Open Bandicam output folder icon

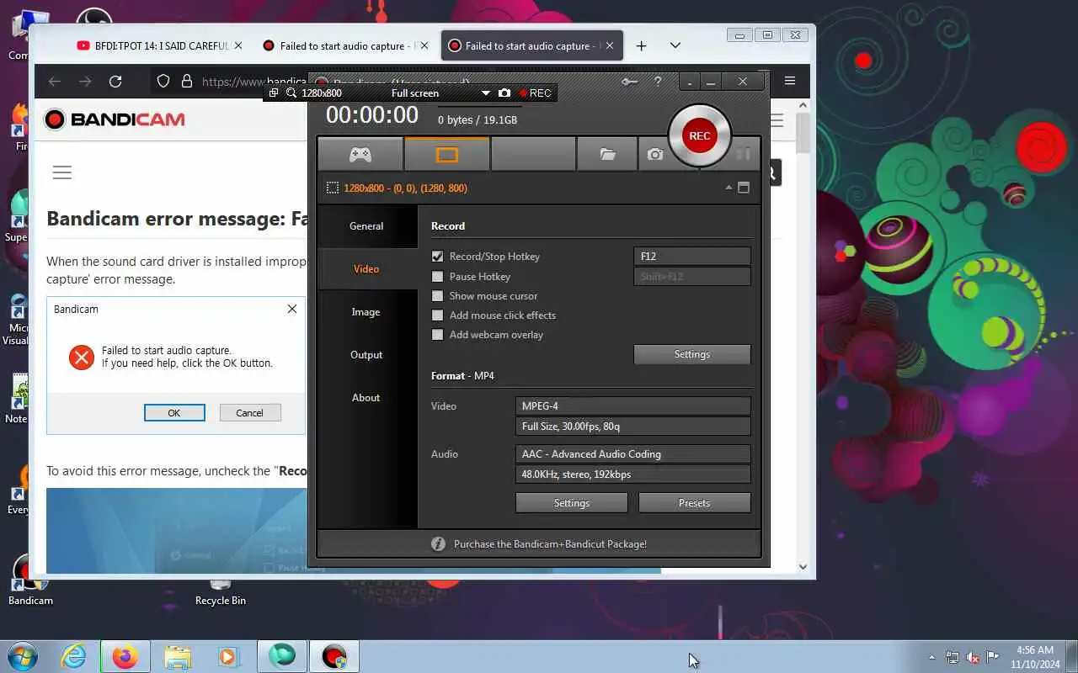point(607,155)
